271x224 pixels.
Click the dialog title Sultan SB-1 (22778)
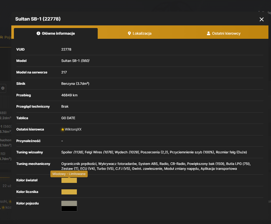[x=38, y=19]
